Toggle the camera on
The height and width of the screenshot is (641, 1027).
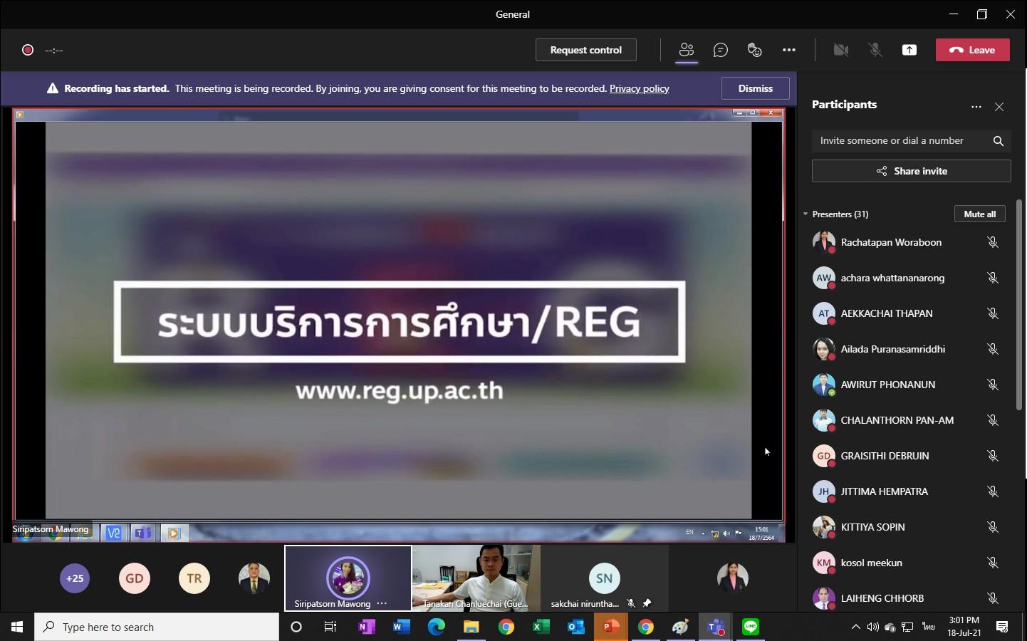coord(841,50)
